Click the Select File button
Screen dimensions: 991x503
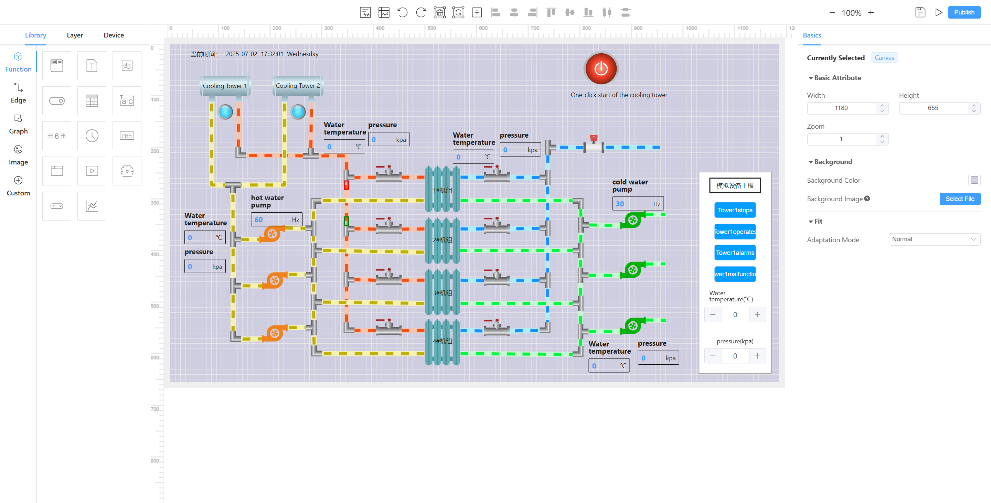pos(959,199)
